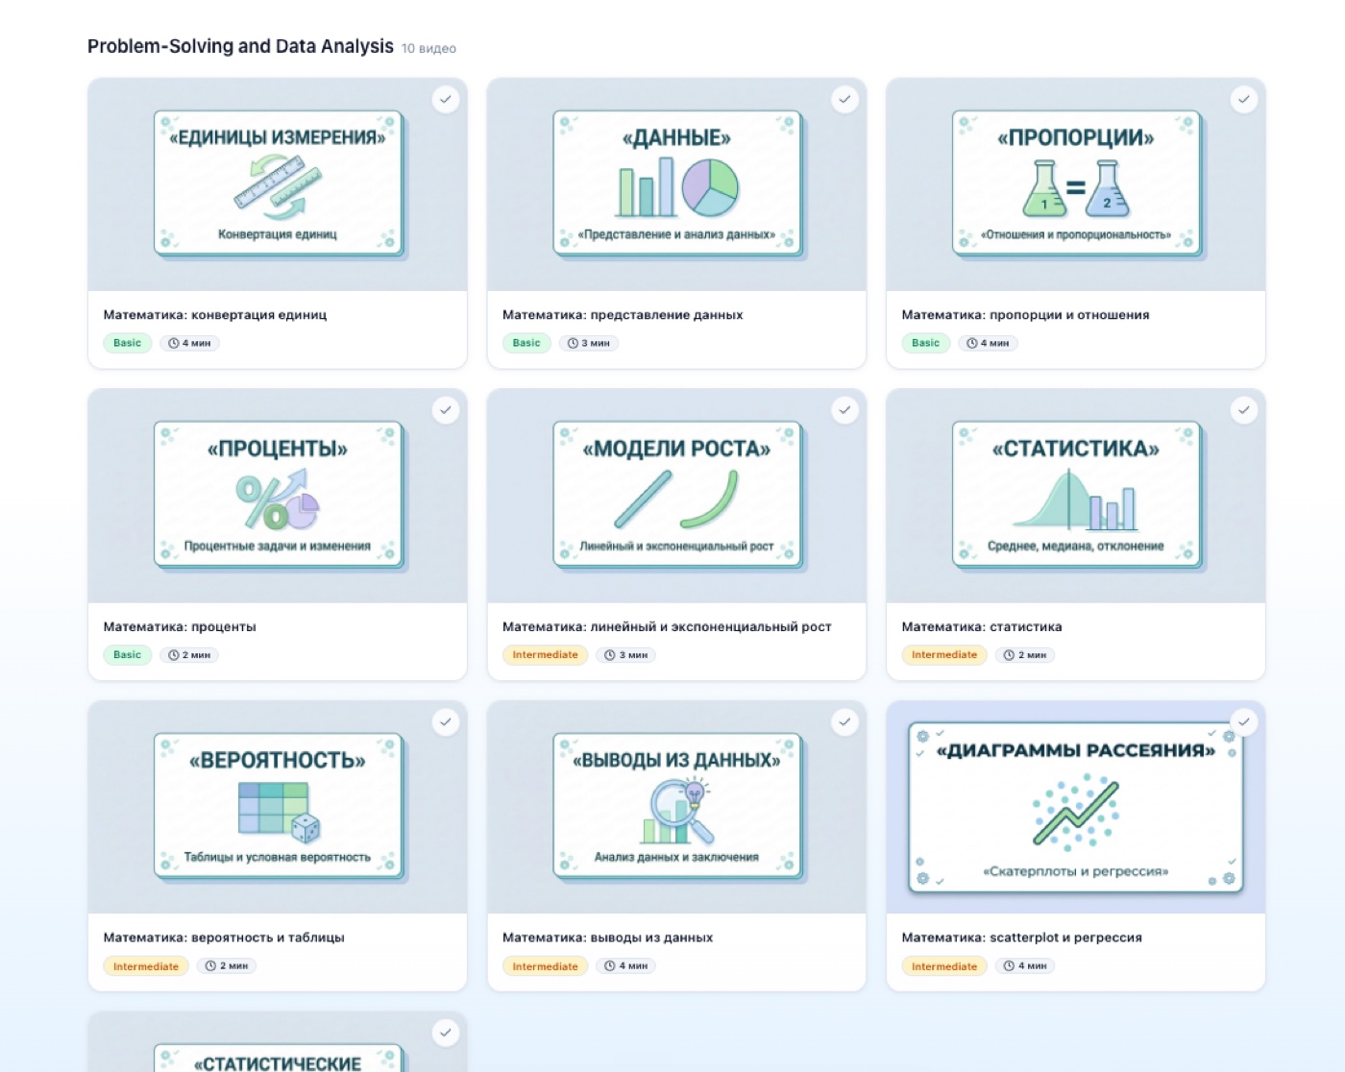1345x1072 pixels.
Task: Click title Математика: вероятность и таблицы
Action: (224, 938)
